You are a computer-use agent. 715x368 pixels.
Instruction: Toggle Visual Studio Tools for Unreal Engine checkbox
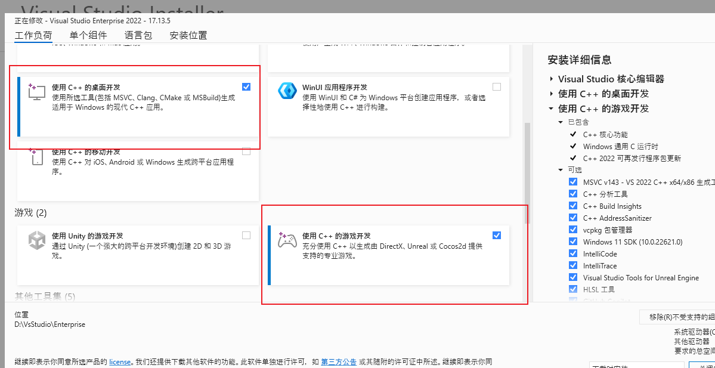tap(573, 277)
